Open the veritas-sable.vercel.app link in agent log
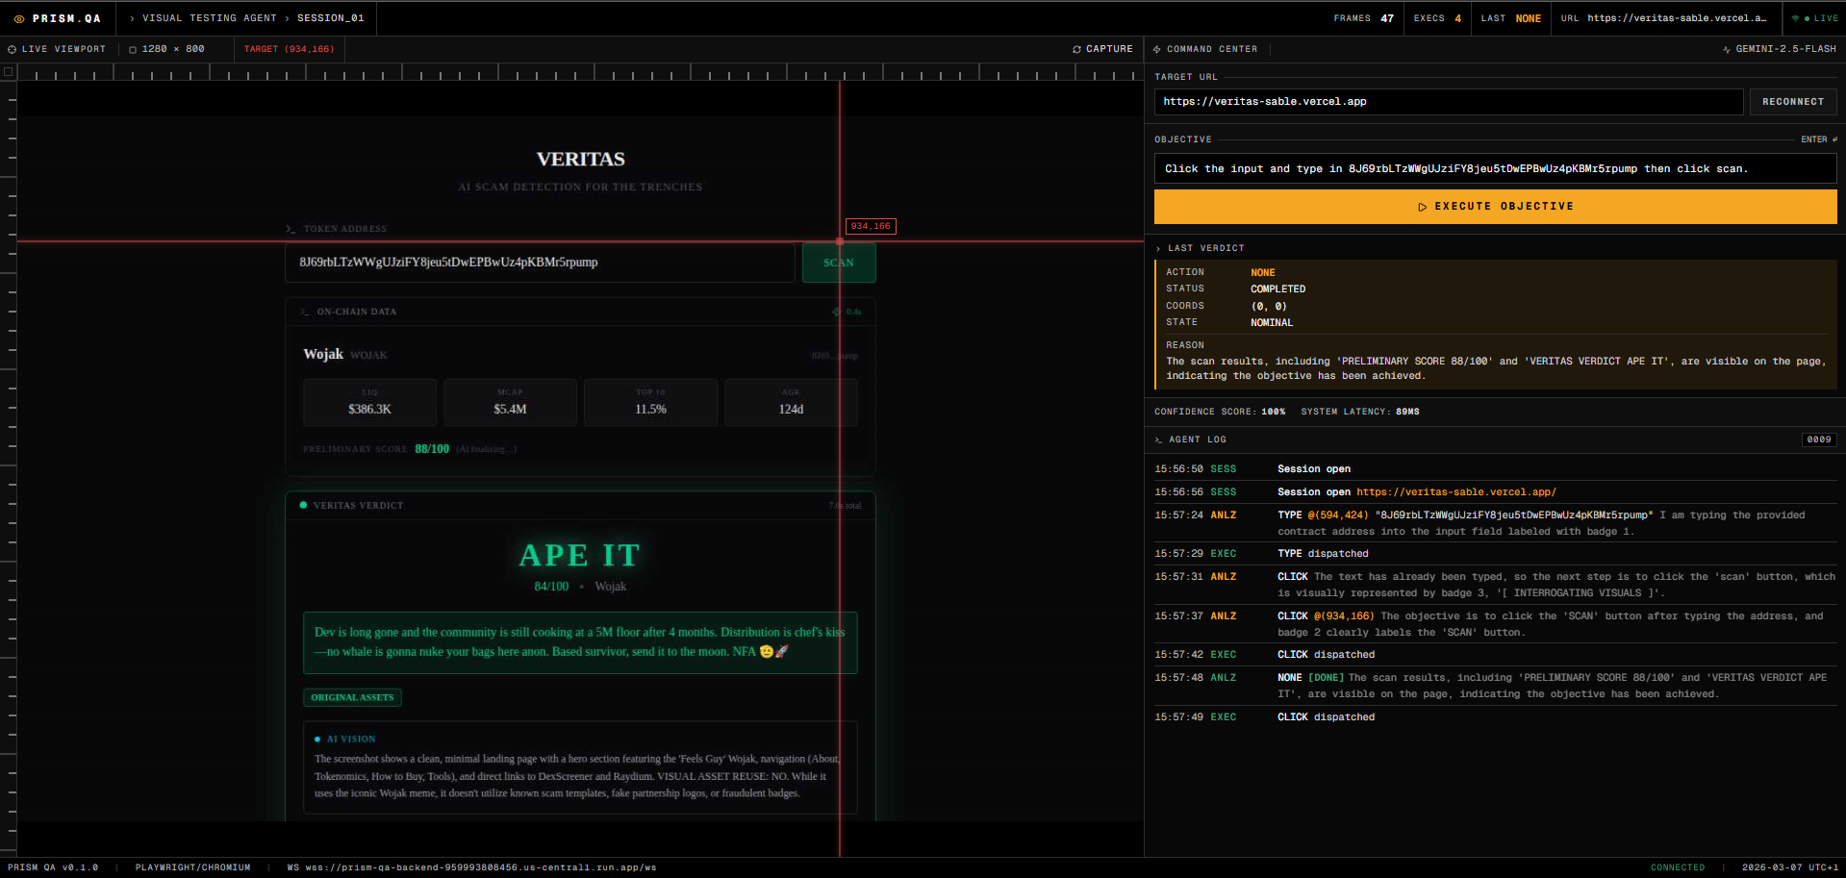 coord(1456,492)
